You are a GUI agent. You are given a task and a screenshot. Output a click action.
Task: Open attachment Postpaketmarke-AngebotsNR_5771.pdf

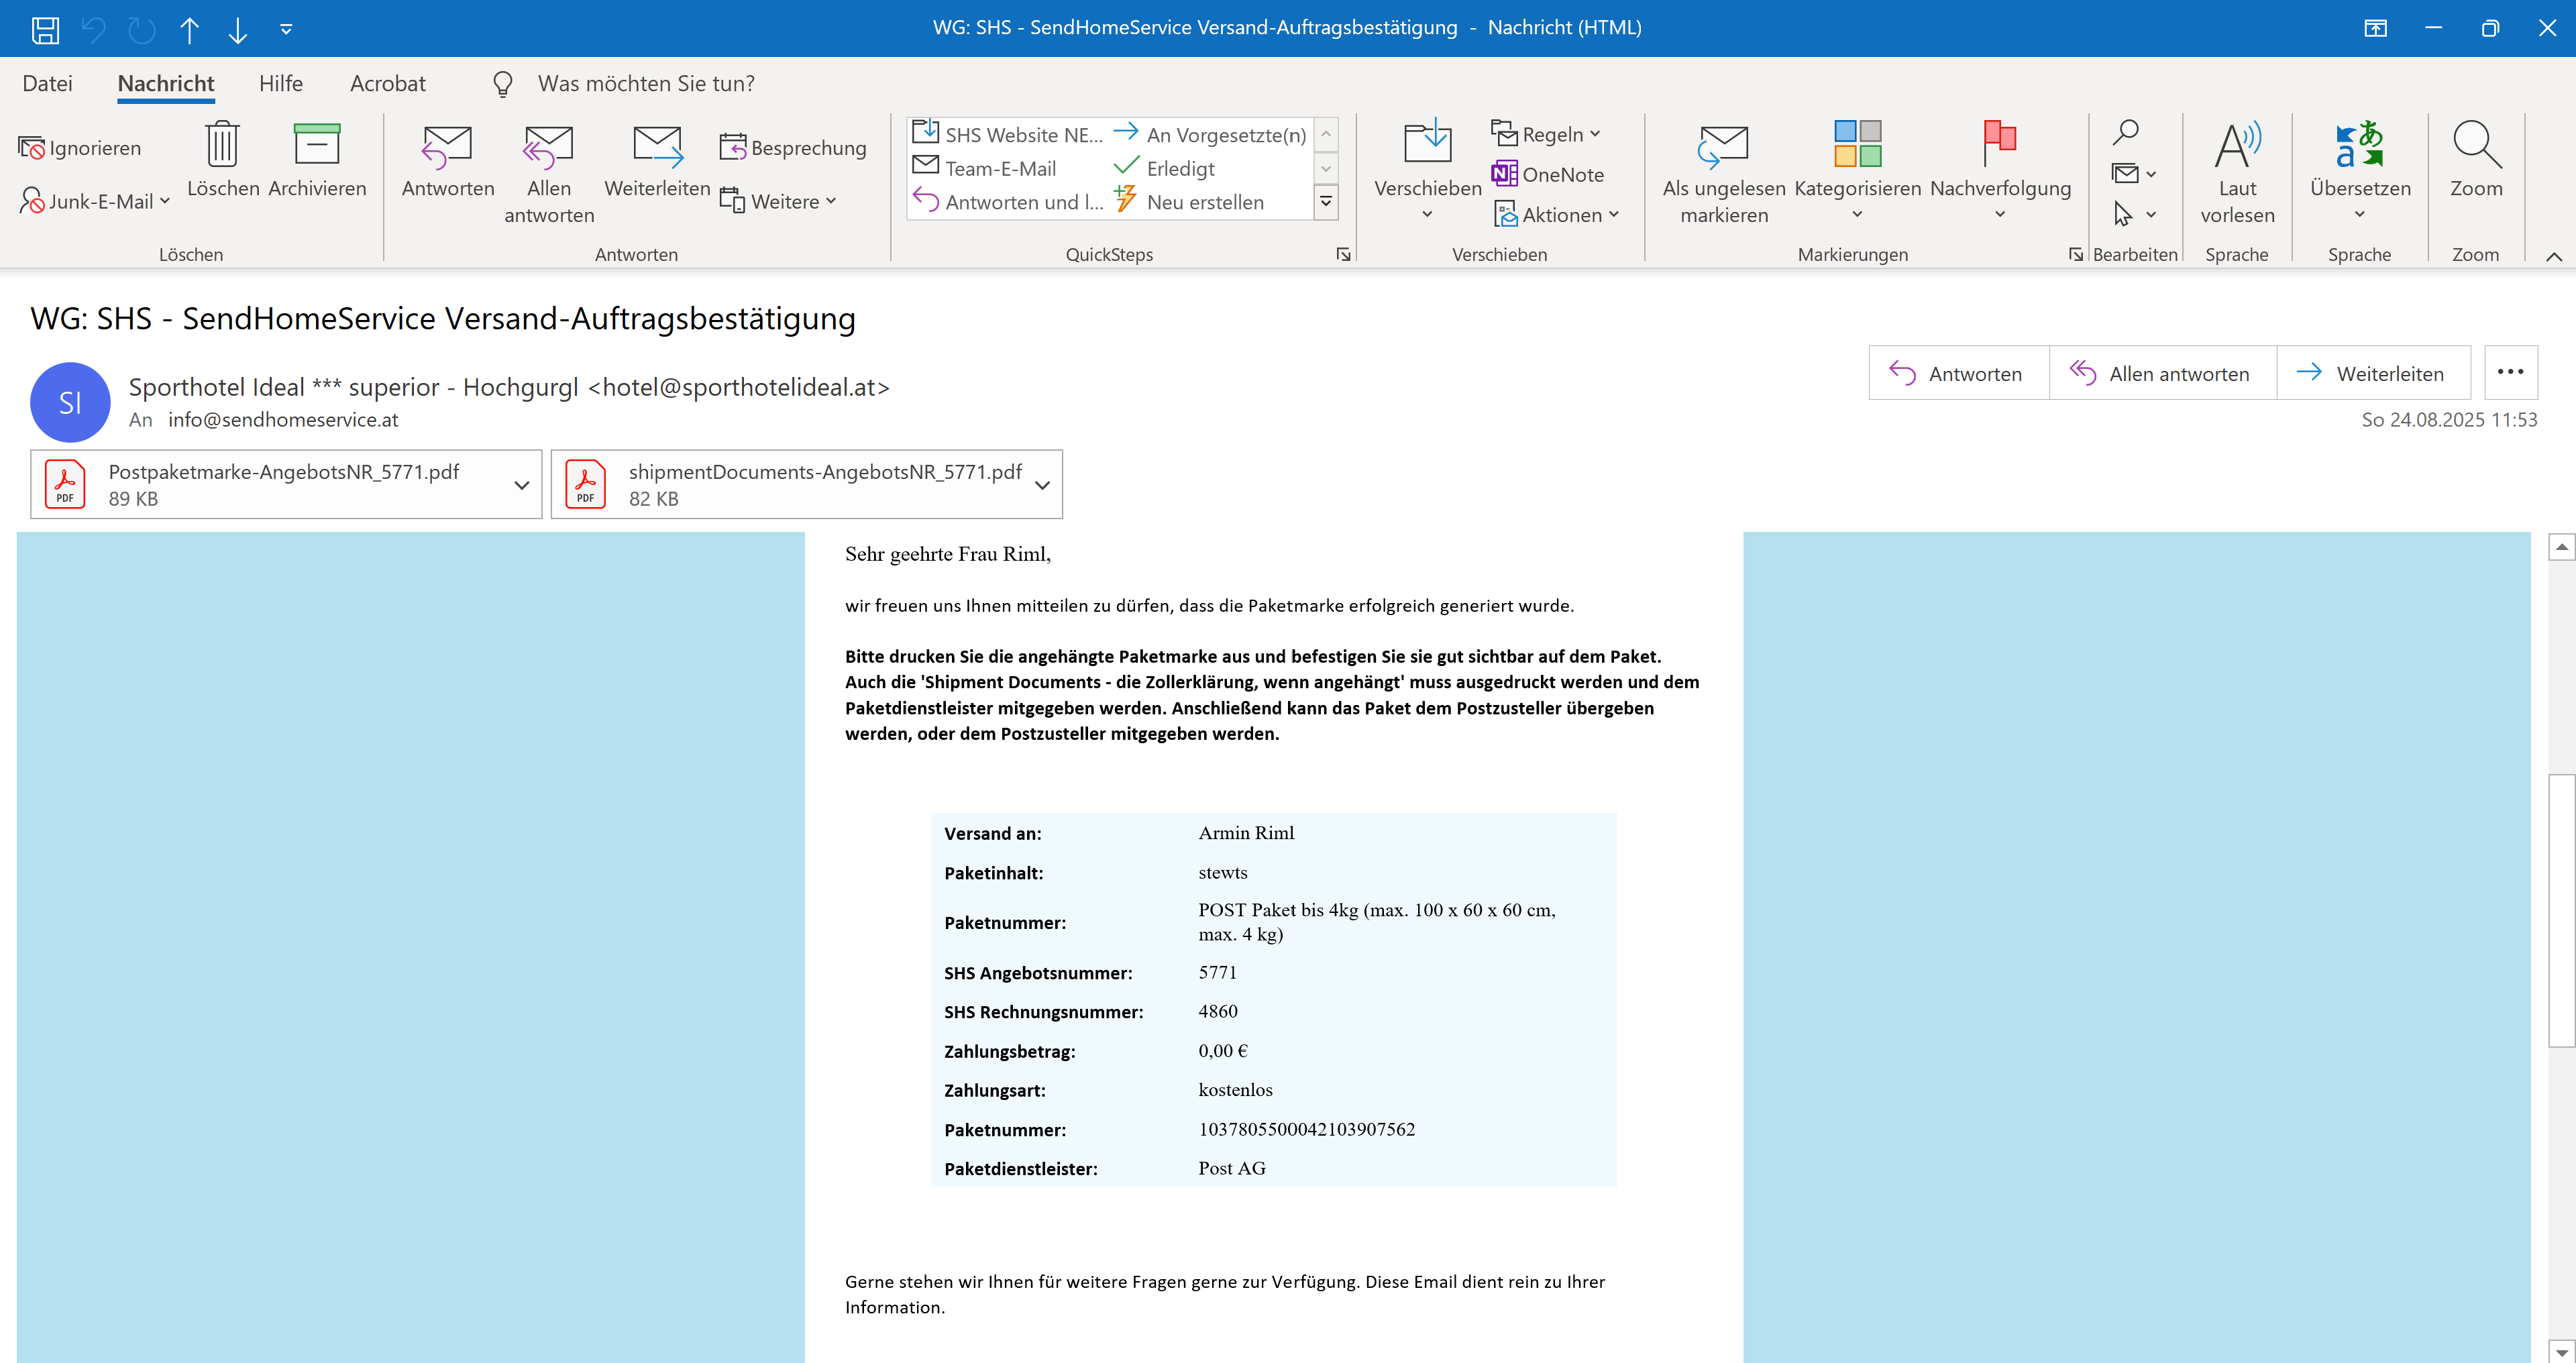click(284, 484)
